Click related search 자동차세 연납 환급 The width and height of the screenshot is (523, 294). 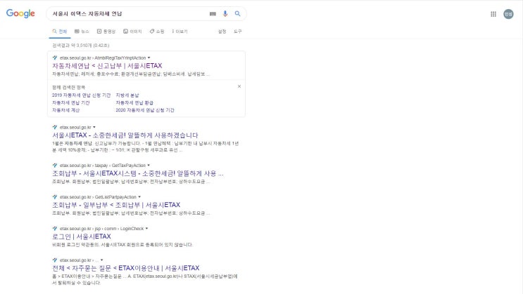pos(134,102)
